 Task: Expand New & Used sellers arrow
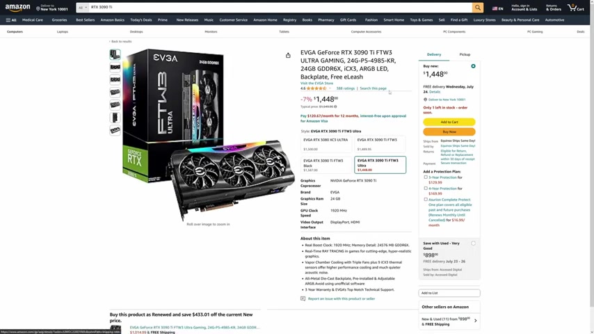pyautogui.click(x=476, y=321)
